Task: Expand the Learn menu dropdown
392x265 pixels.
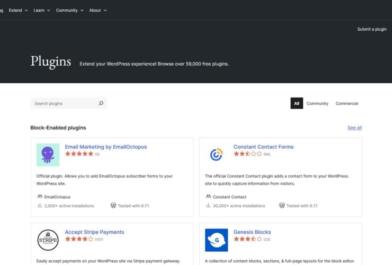Action: [42, 10]
